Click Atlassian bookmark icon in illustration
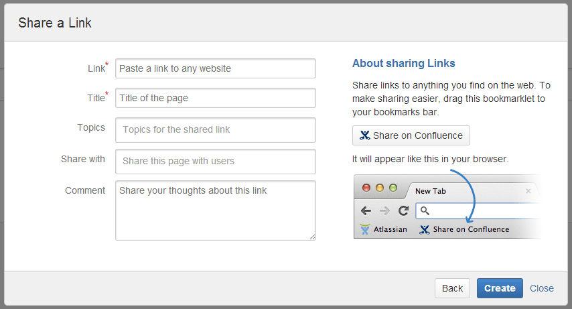Viewport: 572px width, 309px height. pyautogui.click(x=365, y=229)
